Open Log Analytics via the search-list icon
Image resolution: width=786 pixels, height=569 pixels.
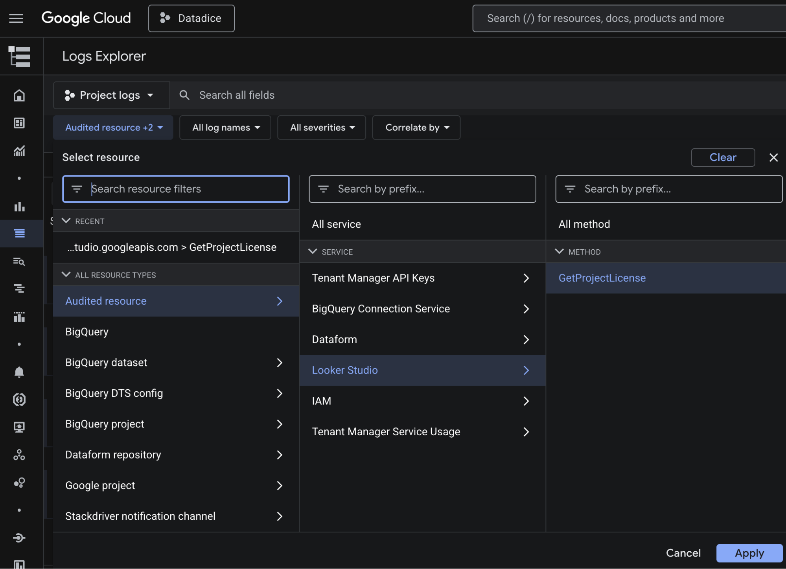click(x=19, y=261)
